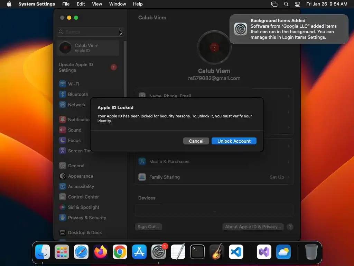Screen dimensions: 354x266
Task: Launch Launchpad from the Dock
Action: 62,252
